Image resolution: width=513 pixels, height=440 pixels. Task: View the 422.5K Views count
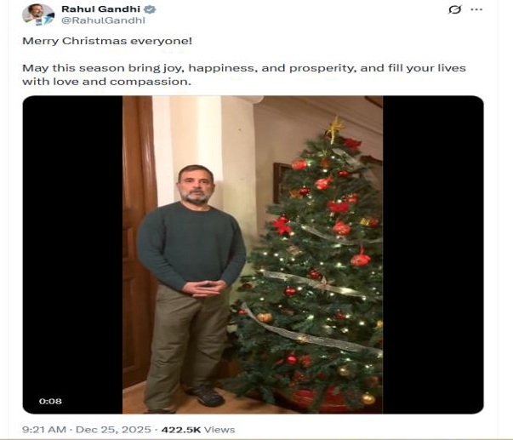pos(198,430)
